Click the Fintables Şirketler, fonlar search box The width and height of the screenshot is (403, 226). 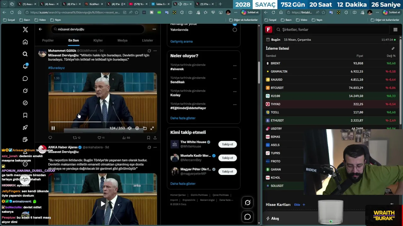click(332, 30)
